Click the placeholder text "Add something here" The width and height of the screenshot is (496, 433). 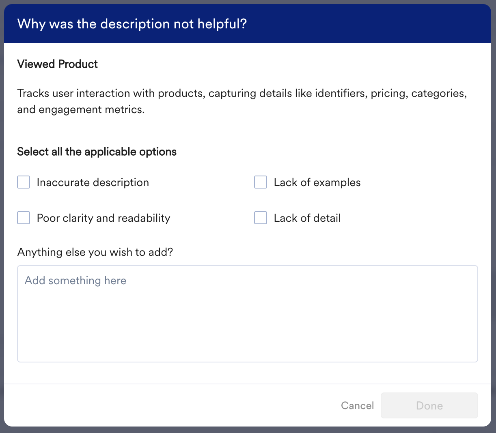(x=75, y=281)
